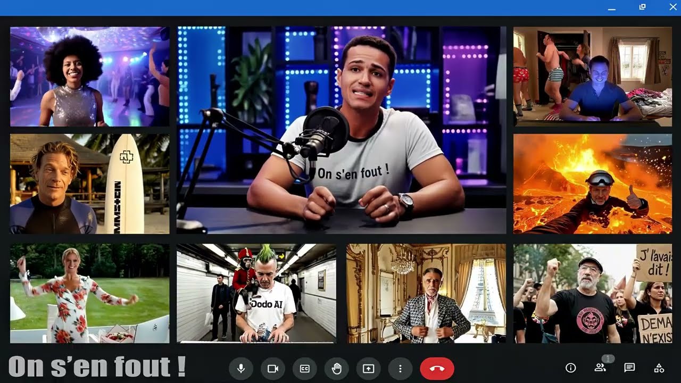The image size is (681, 383).
Task: Select tile of woman in floral dress
Action: click(x=90, y=294)
